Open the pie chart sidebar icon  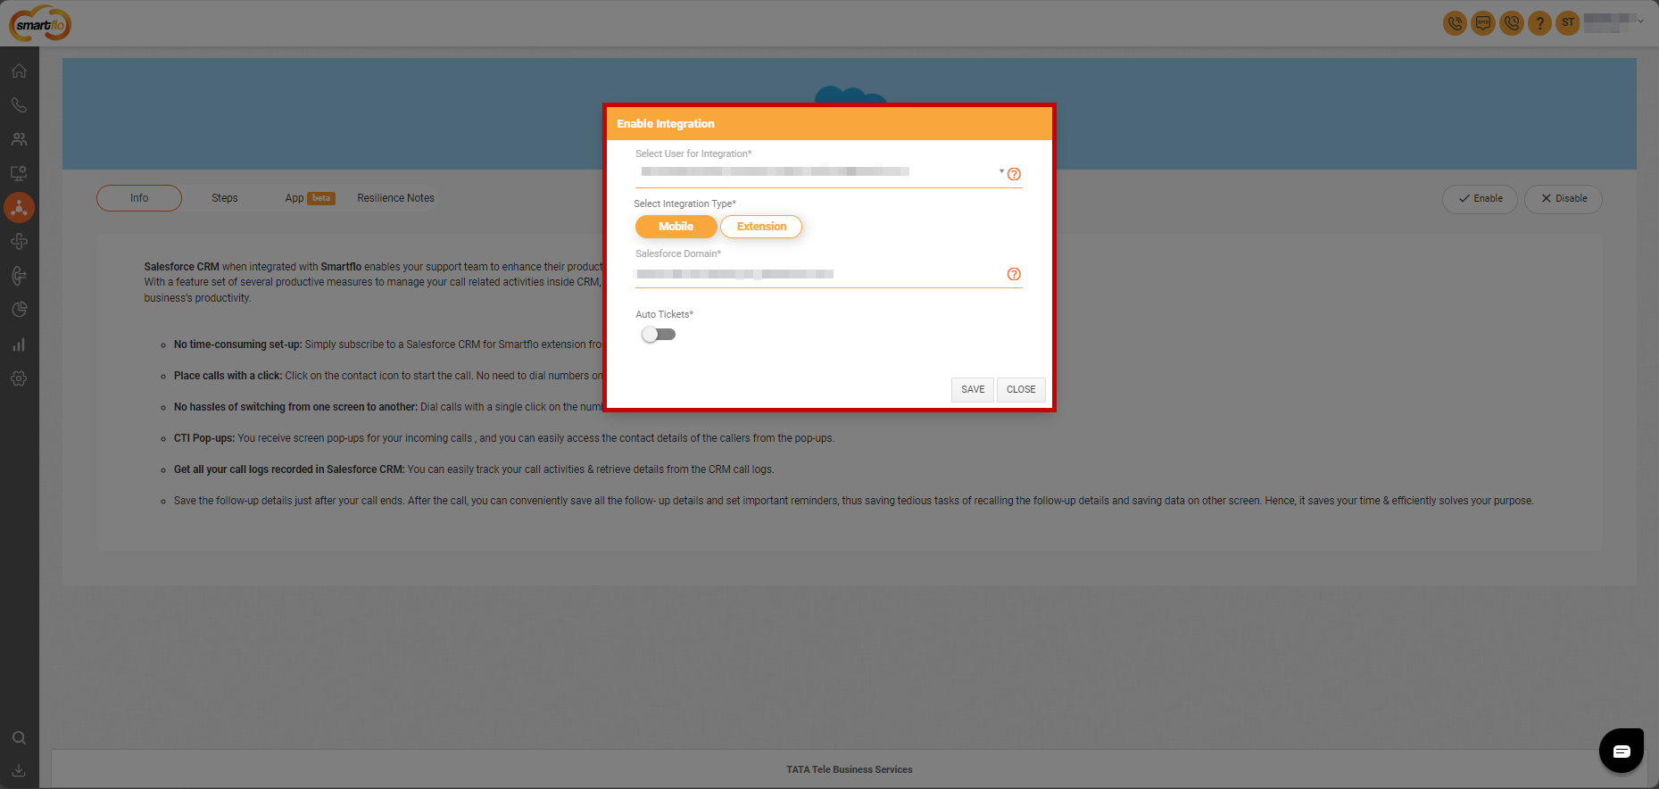point(19,310)
